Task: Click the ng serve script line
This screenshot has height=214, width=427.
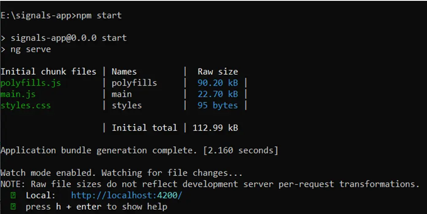Action: coord(30,49)
